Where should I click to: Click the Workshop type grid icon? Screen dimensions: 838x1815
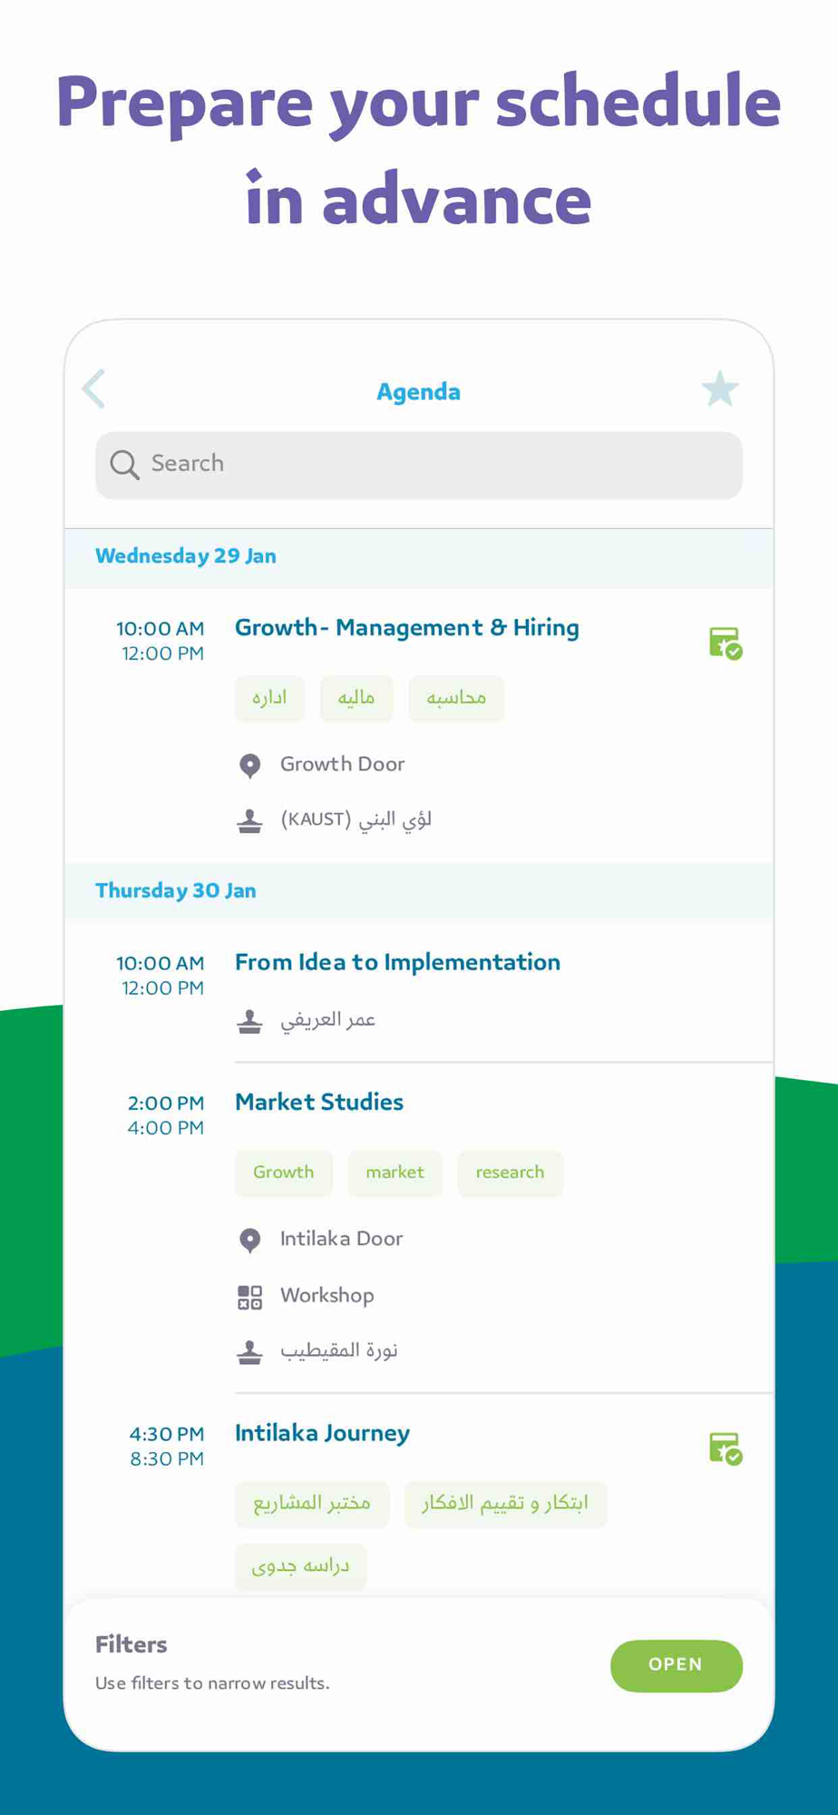249,1297
